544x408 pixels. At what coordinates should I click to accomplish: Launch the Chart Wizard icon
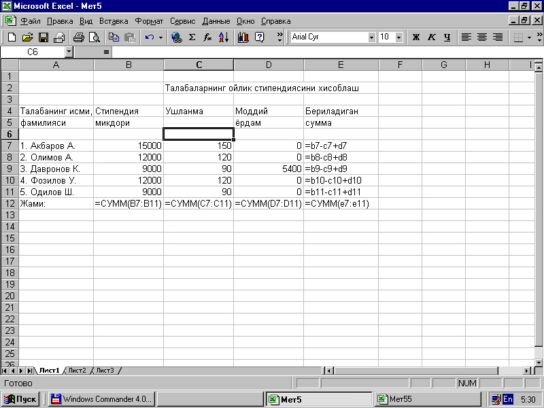point(243,37)
